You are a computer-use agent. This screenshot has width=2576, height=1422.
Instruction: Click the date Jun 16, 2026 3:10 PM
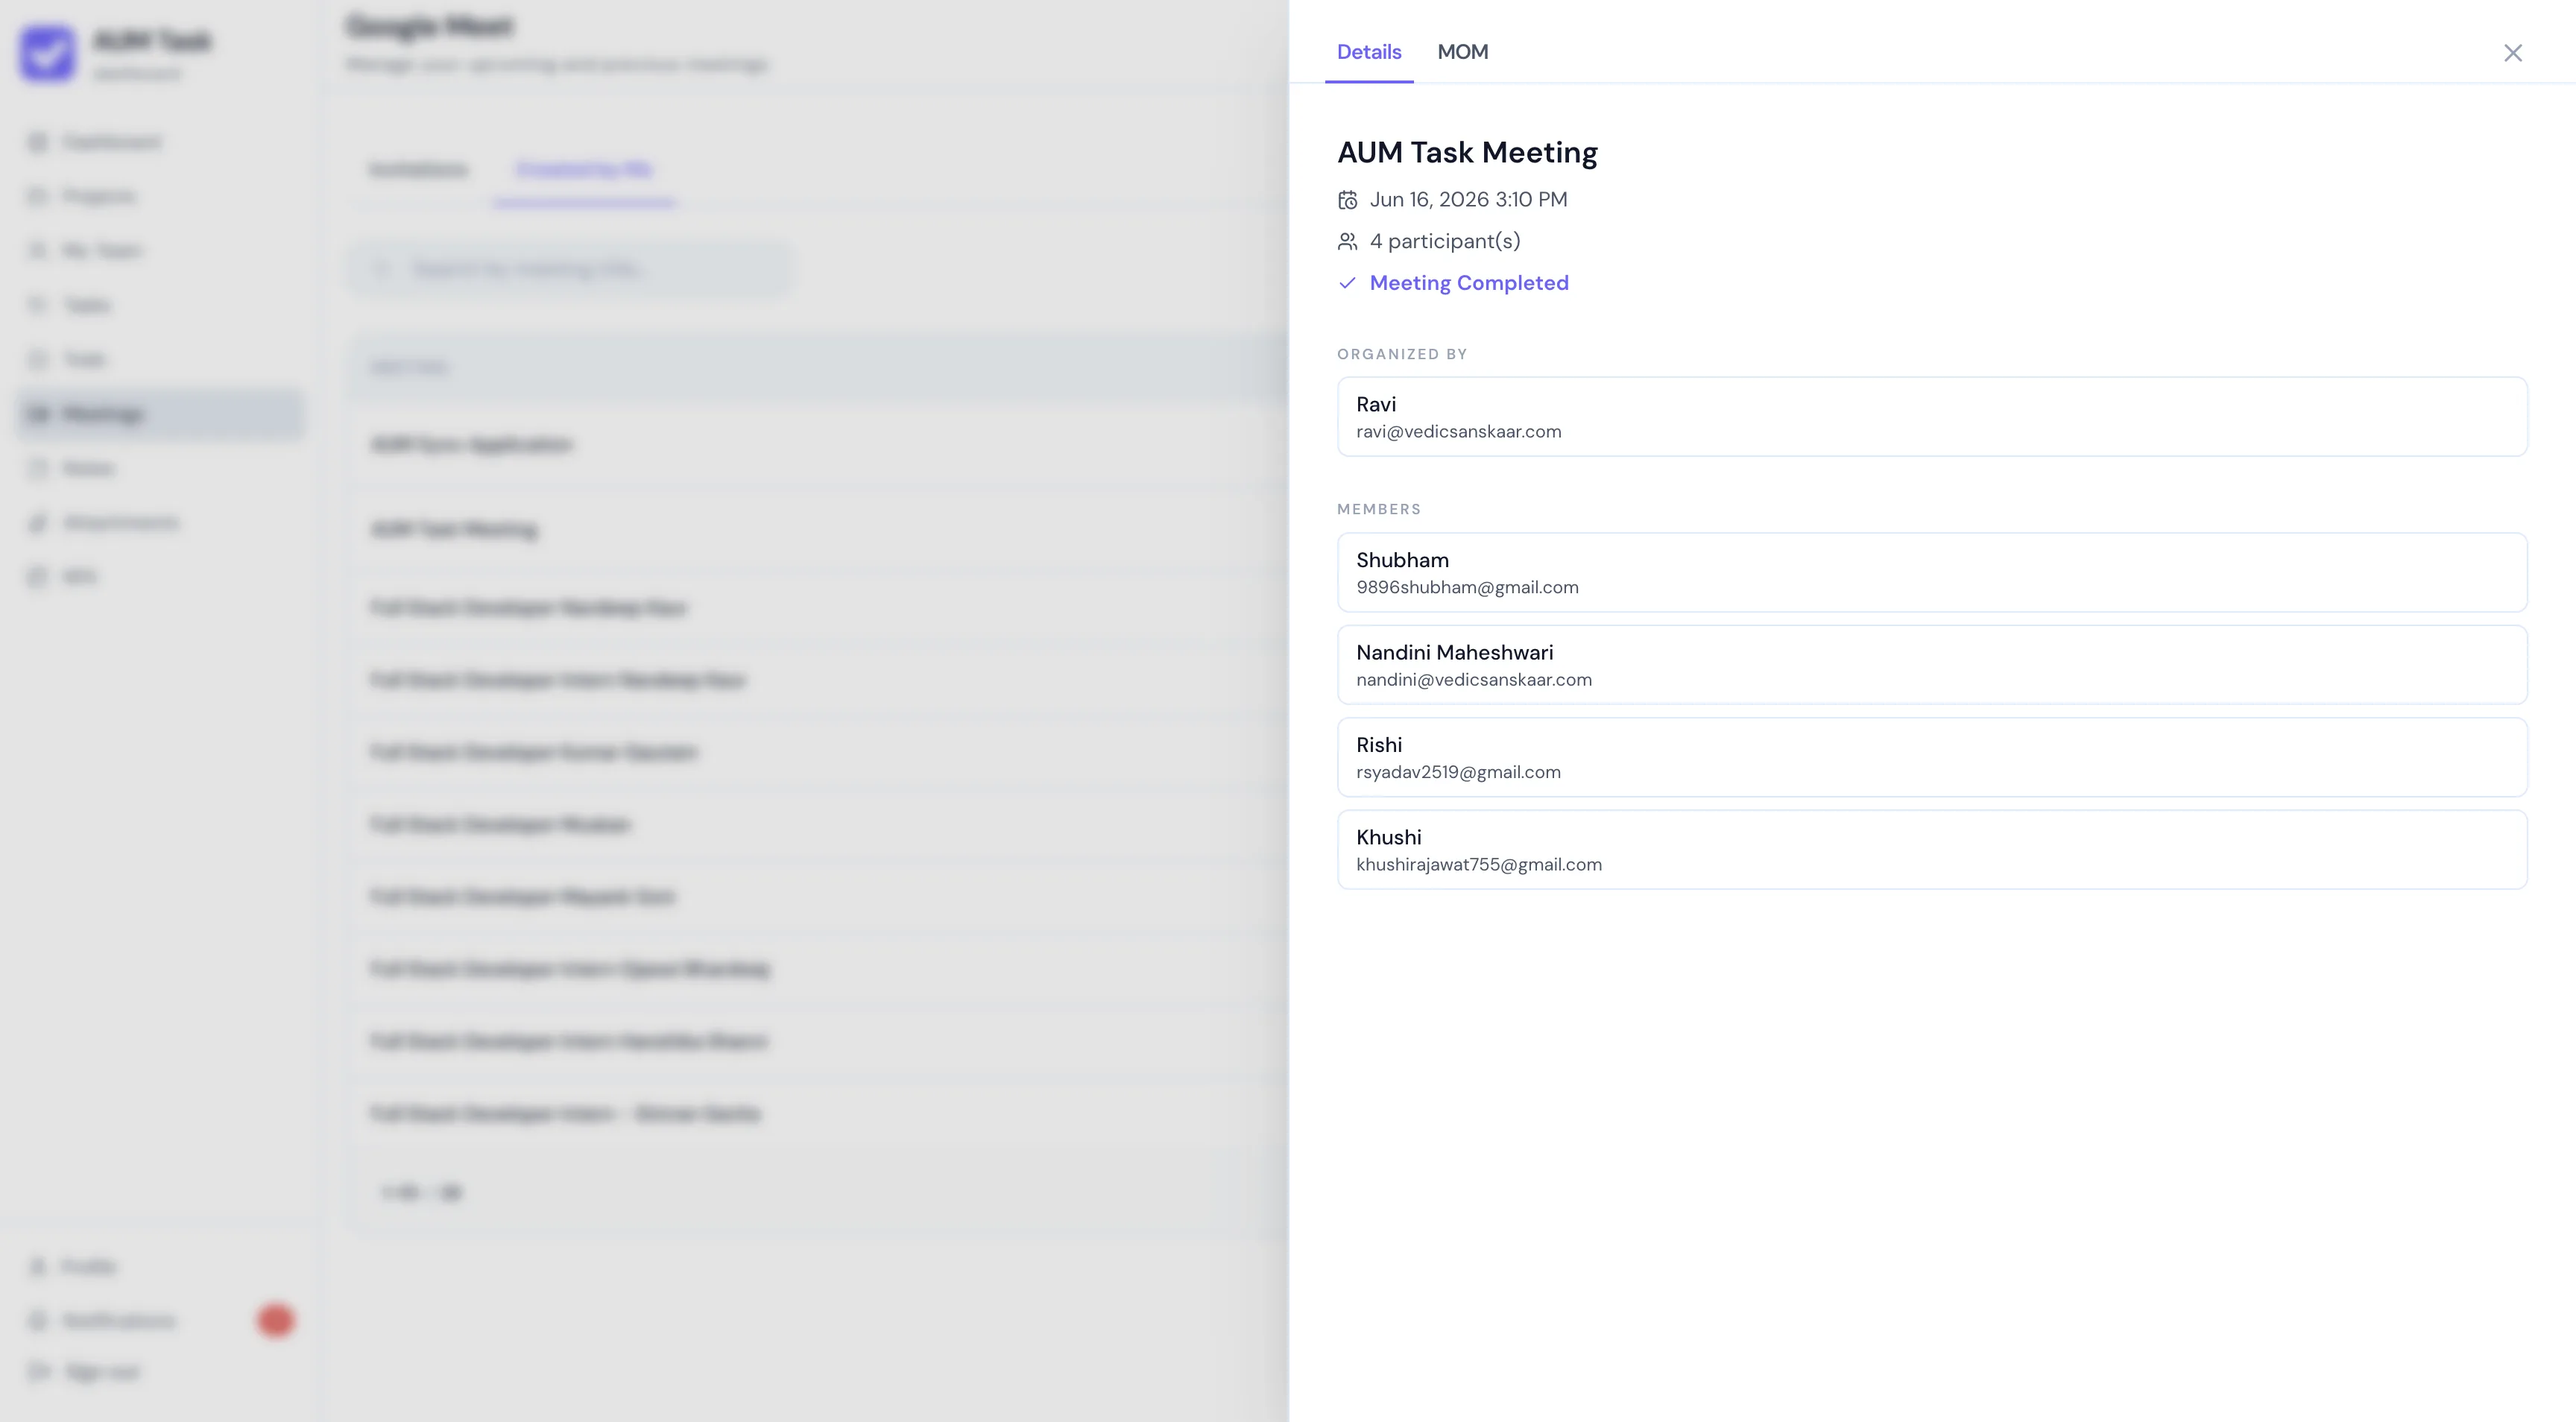[x=1468, y=200]
